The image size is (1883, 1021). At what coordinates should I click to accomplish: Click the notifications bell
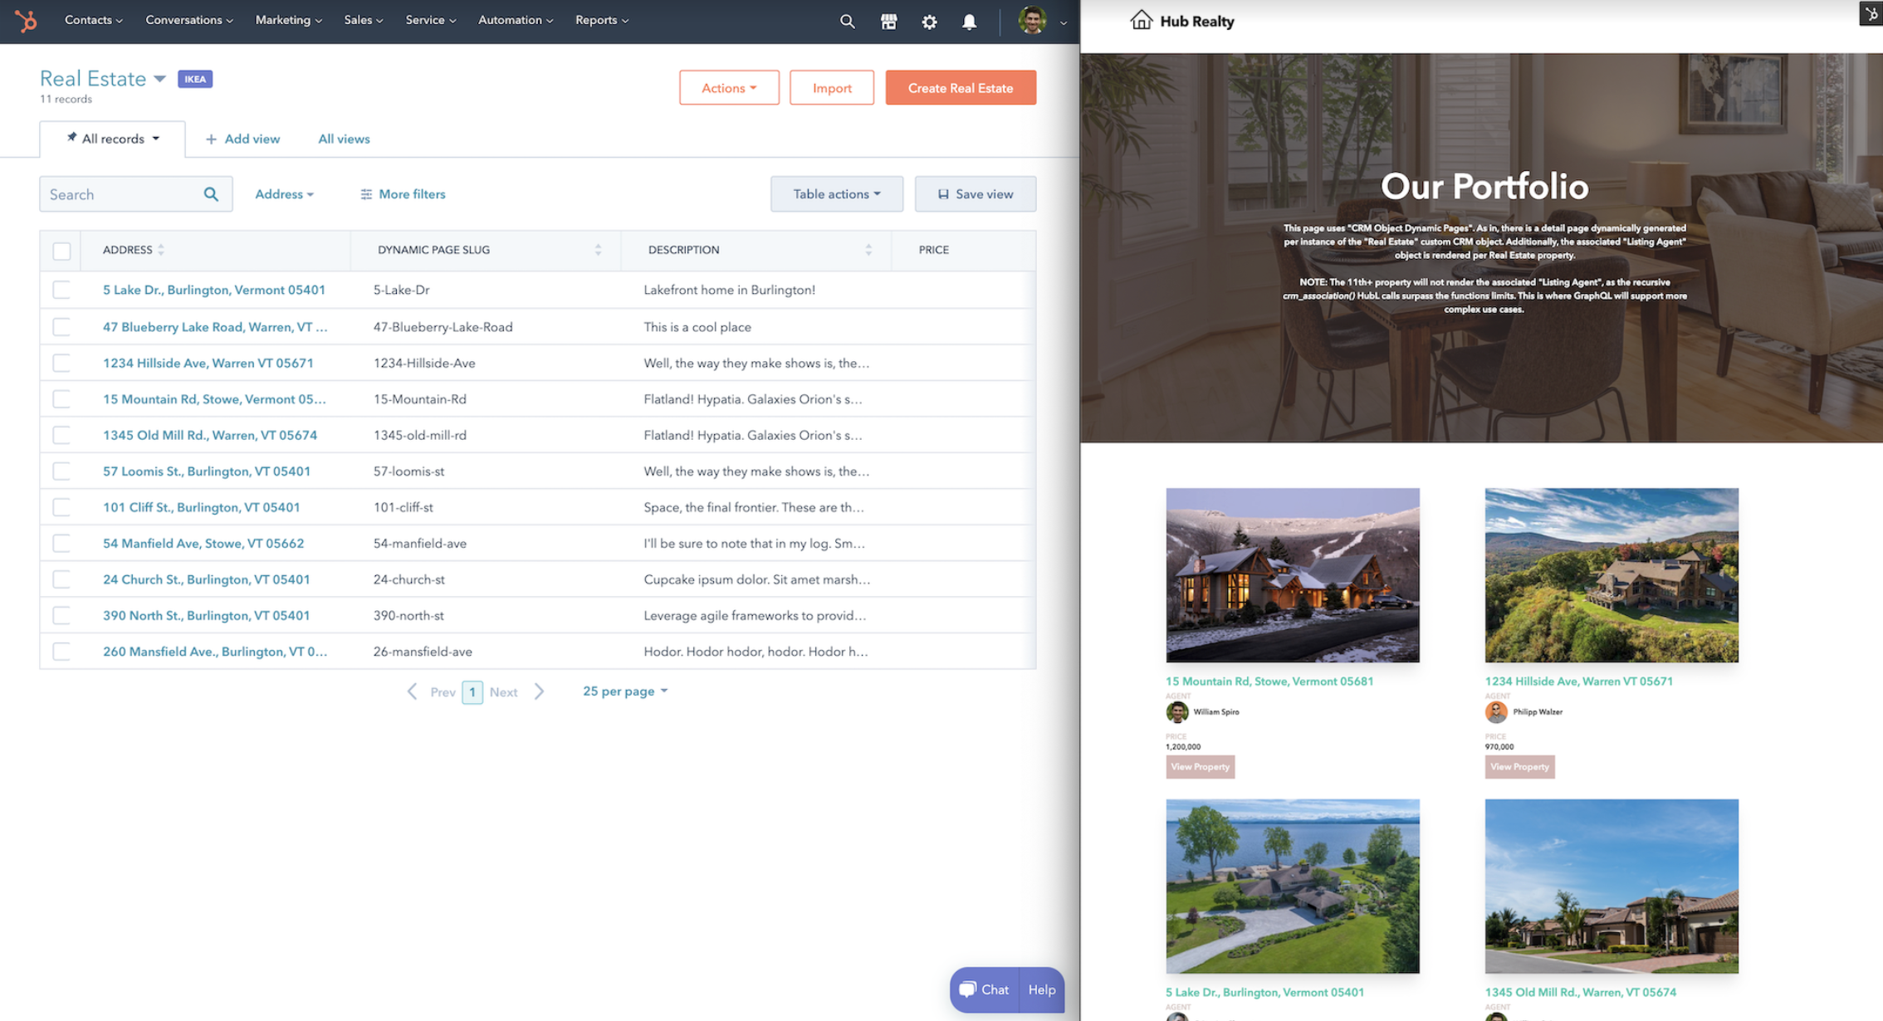click(969, 22)
